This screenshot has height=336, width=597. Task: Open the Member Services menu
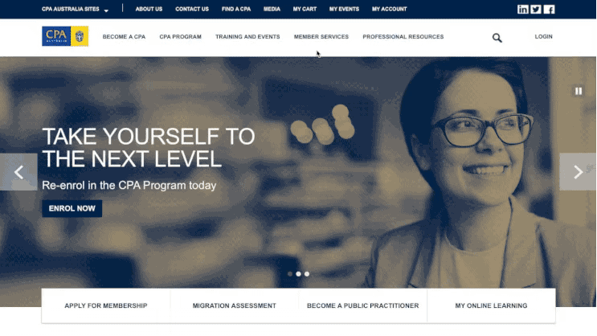(x=321, y=36)
